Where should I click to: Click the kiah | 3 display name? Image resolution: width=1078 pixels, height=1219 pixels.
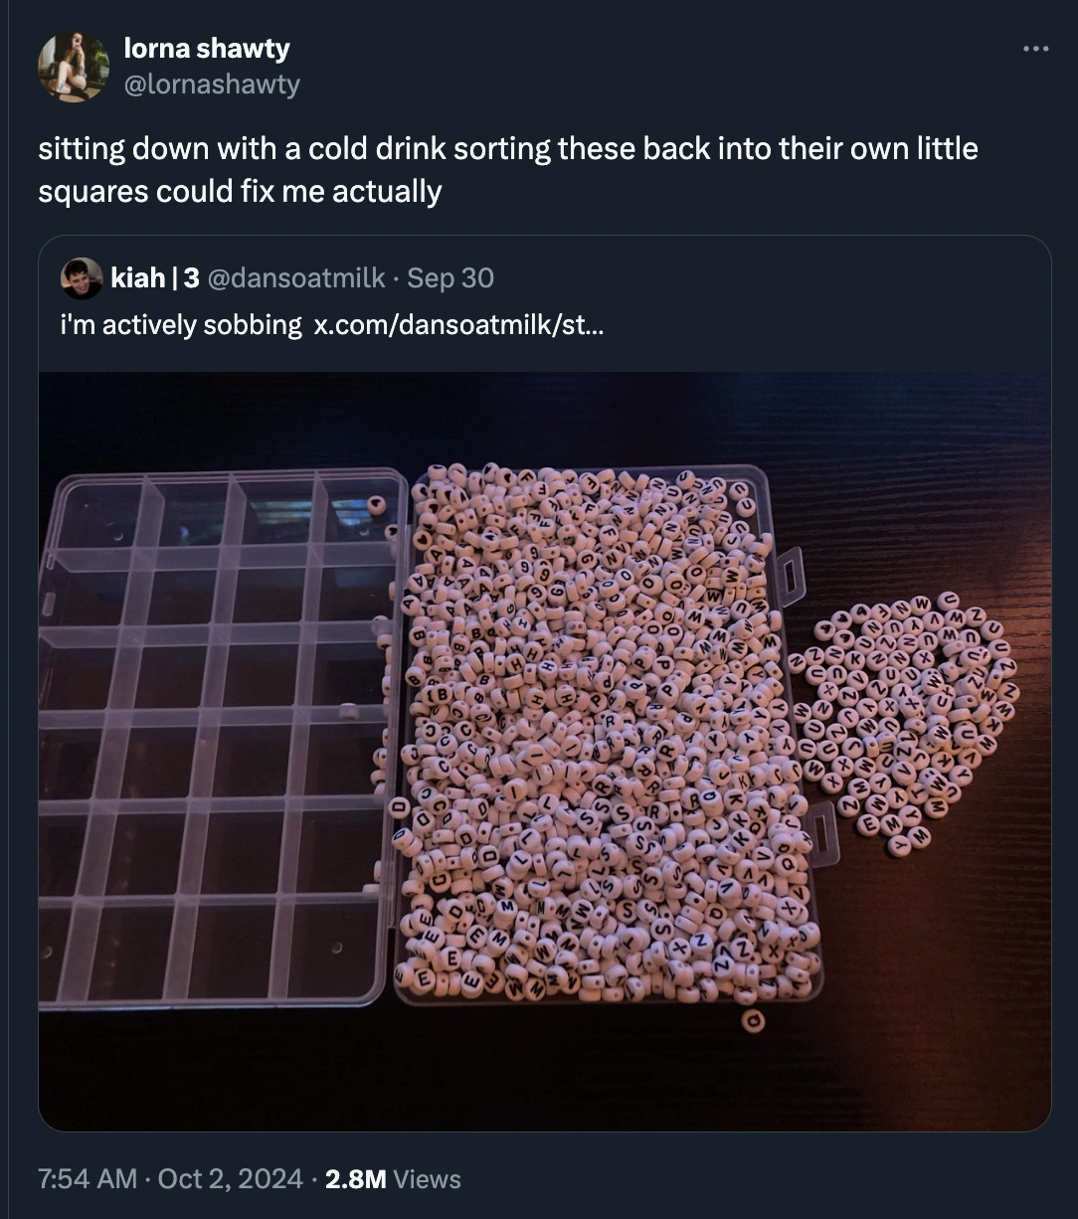pyautogui.click(x=154, y=278)
